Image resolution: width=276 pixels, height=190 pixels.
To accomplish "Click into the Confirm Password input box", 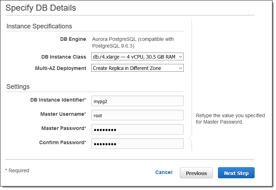I will pyautogui.click(x=137, y=143).
